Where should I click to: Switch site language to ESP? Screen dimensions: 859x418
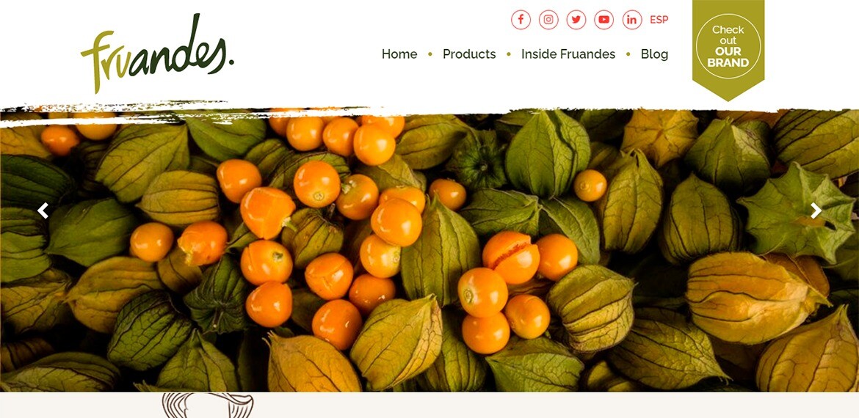coord(659,20)
